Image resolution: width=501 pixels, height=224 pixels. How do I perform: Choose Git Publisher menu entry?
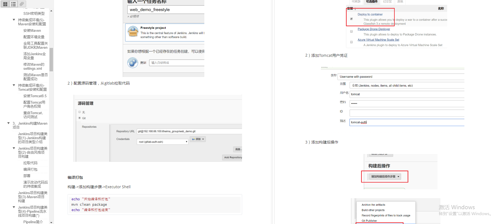click(x=369, y=221)
